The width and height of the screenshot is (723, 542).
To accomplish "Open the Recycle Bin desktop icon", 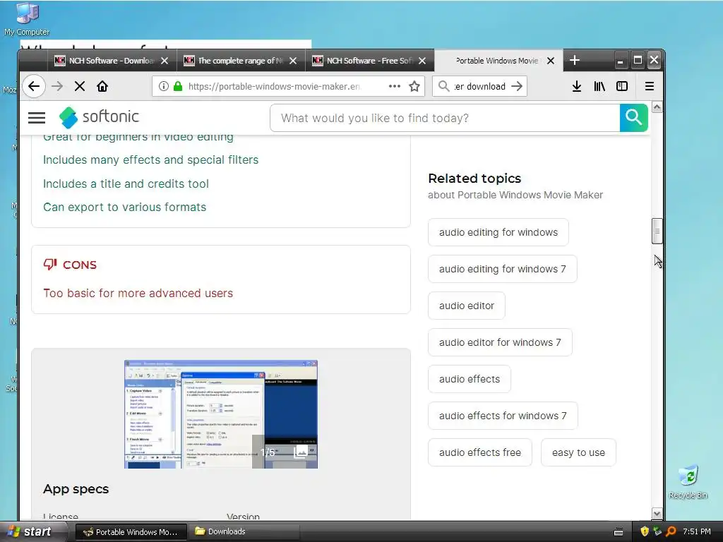I will tap(688, 481).
